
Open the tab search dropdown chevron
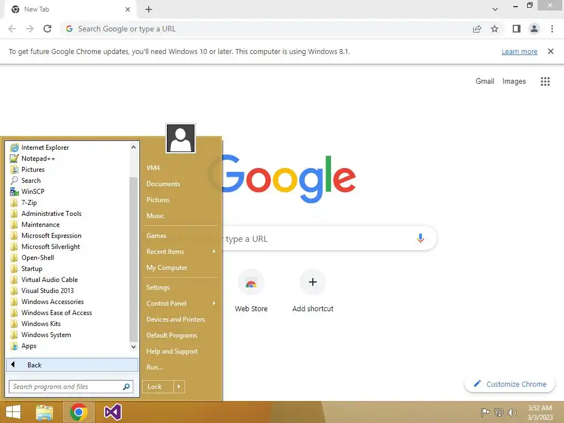(495, 9)
